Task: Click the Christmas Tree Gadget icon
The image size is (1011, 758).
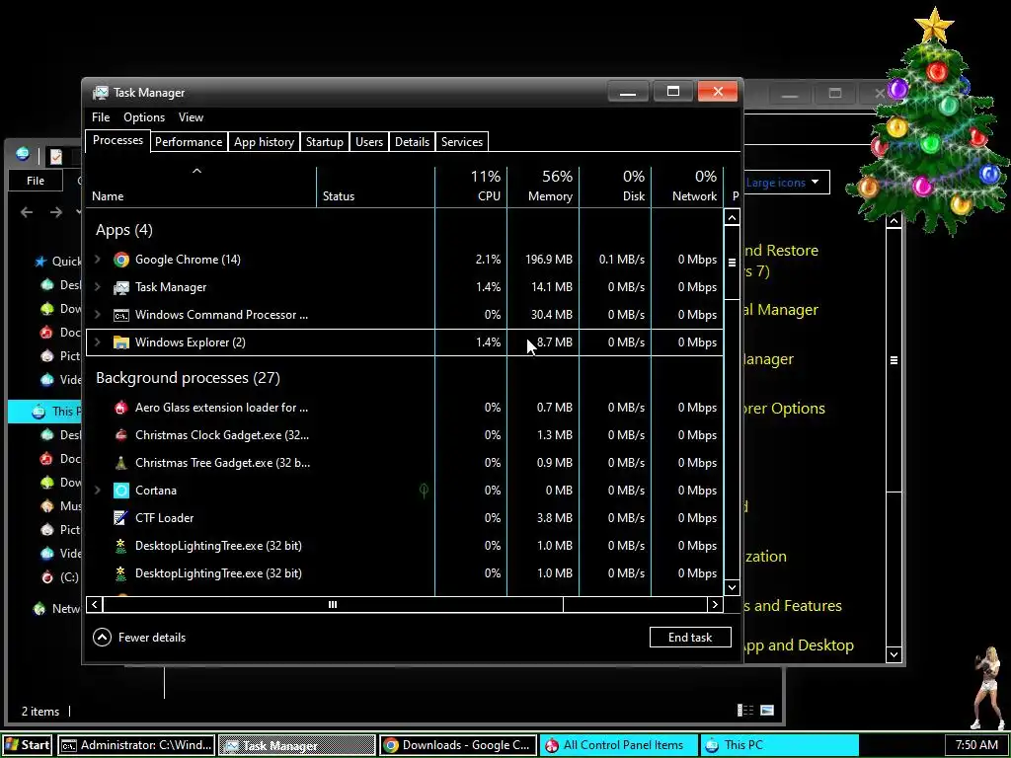Action: pos(121,463)
